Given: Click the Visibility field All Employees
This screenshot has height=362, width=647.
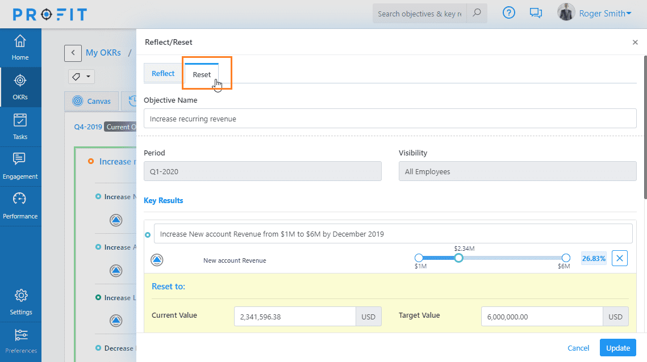Looking at the screenshot, I should (517, 171).
